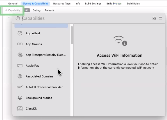167x120 pixels.
Task: Choose AutoFill Credential Provider capability
Action: click(x=41, y=87)
